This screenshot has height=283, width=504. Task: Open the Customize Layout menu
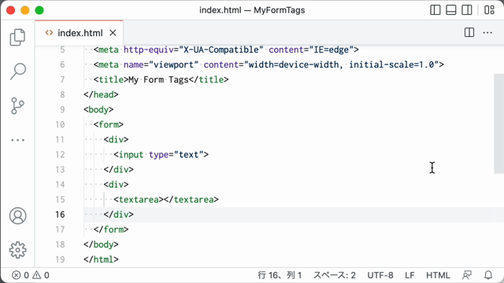click(489, 10)
